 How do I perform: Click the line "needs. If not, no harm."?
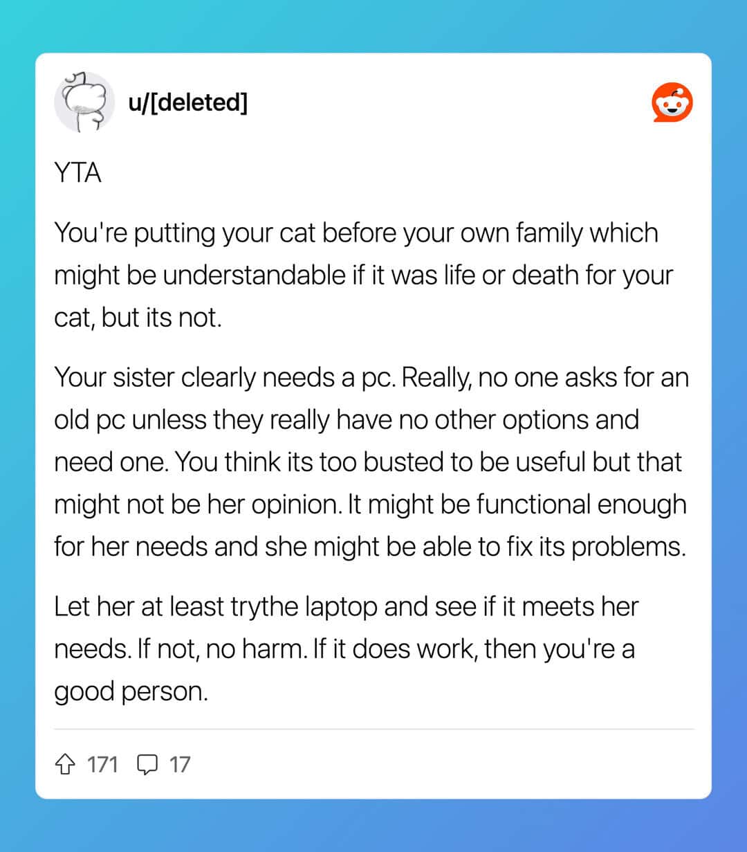344,649
